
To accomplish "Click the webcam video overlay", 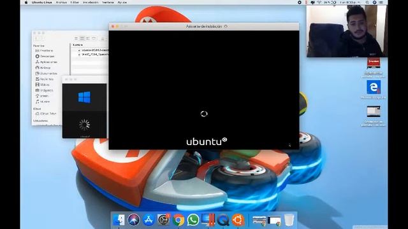I will tap(347, 31).
